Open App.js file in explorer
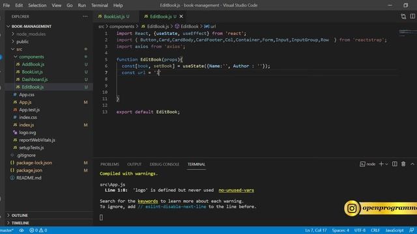Image resolution: width=417 pixels, height=234 pixels. pyautogui.click(x=25, y=102)
